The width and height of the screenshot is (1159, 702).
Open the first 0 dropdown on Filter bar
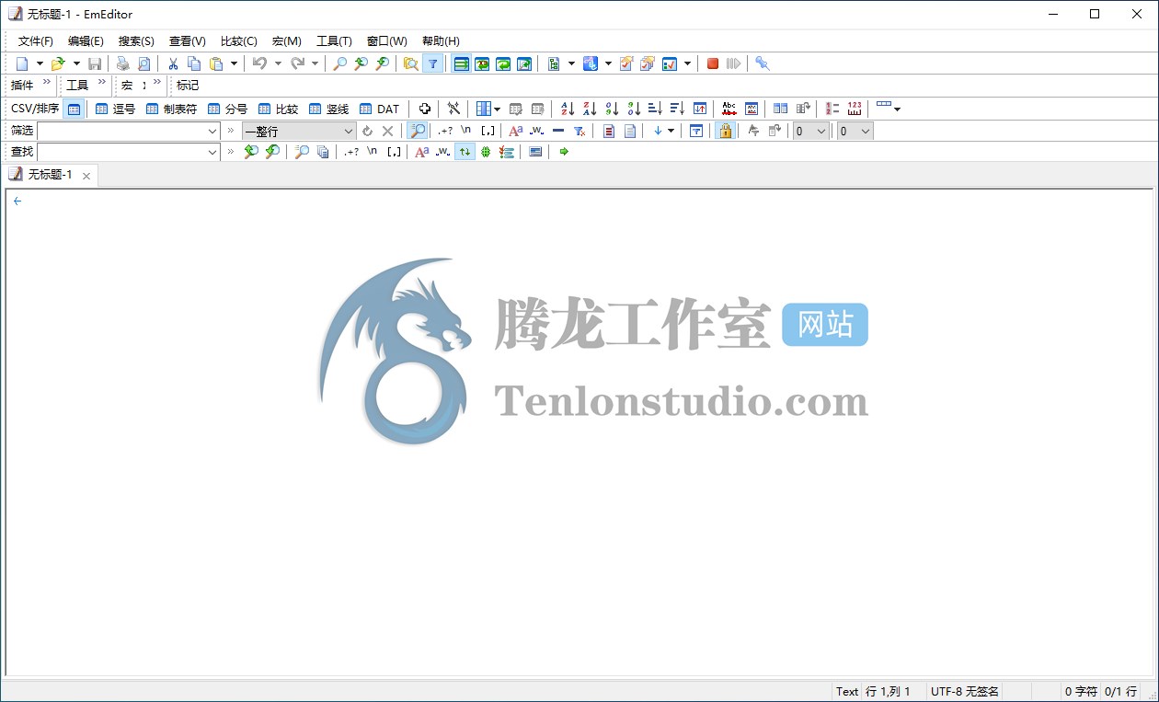tap(821, 131)
